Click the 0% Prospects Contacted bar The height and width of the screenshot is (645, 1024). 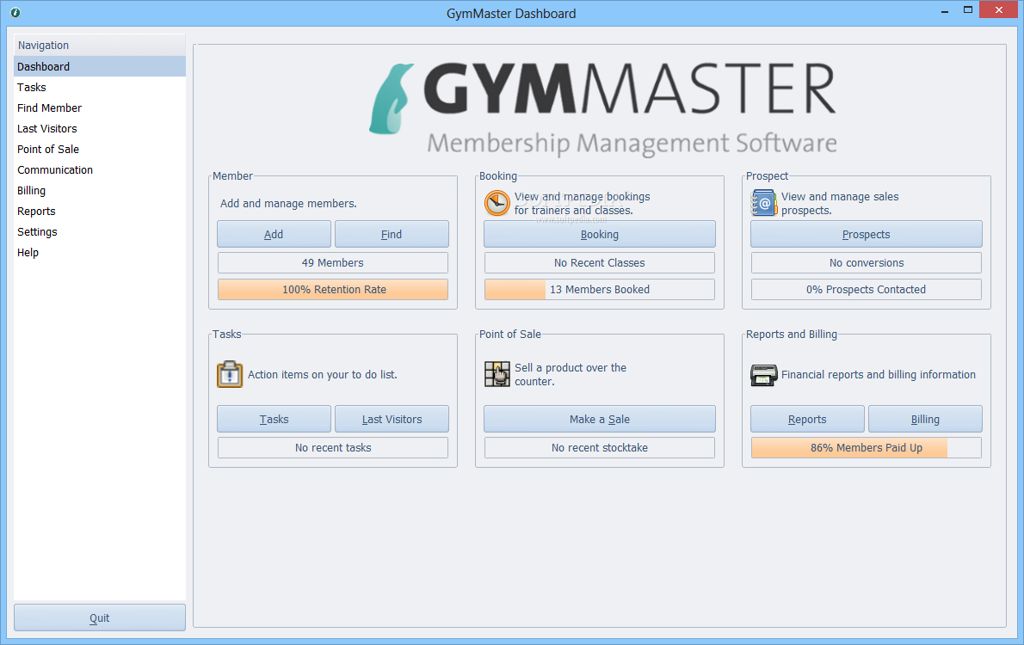tap(866, 289)
